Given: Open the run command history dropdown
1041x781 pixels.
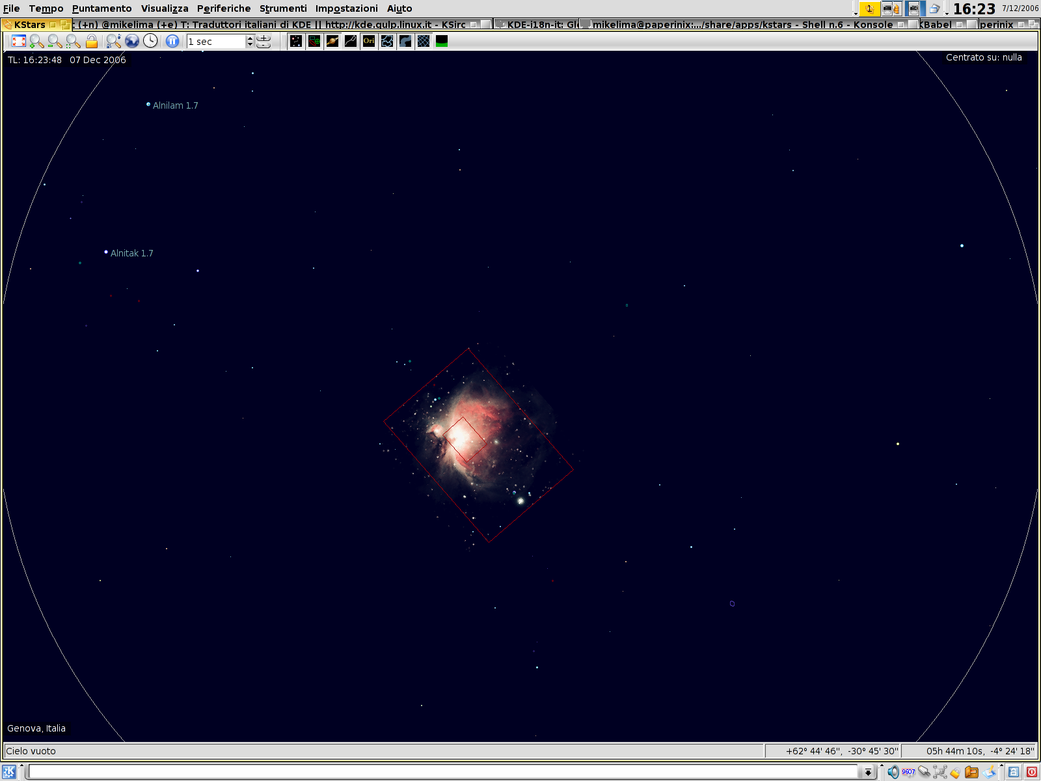Looking at the screenshot, I should click(867, 773).
